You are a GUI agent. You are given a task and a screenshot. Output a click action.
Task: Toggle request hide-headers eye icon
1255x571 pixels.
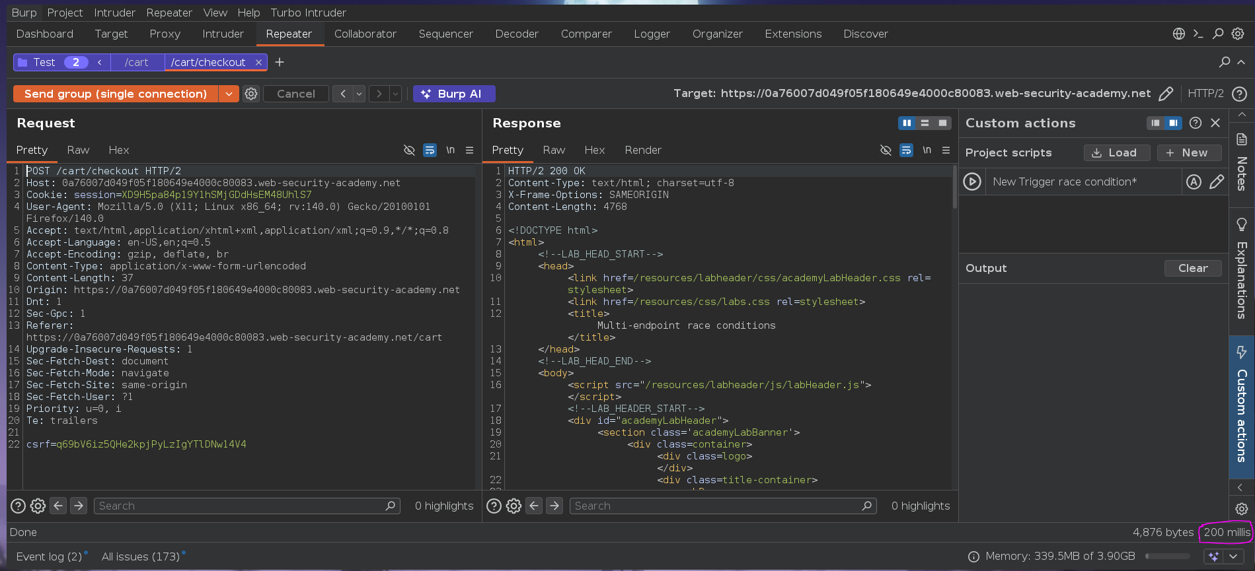click(409, 151)
